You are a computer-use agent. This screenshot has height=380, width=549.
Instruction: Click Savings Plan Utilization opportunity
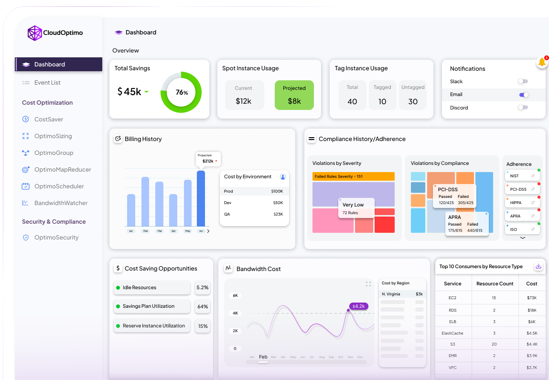click(152, 306)
